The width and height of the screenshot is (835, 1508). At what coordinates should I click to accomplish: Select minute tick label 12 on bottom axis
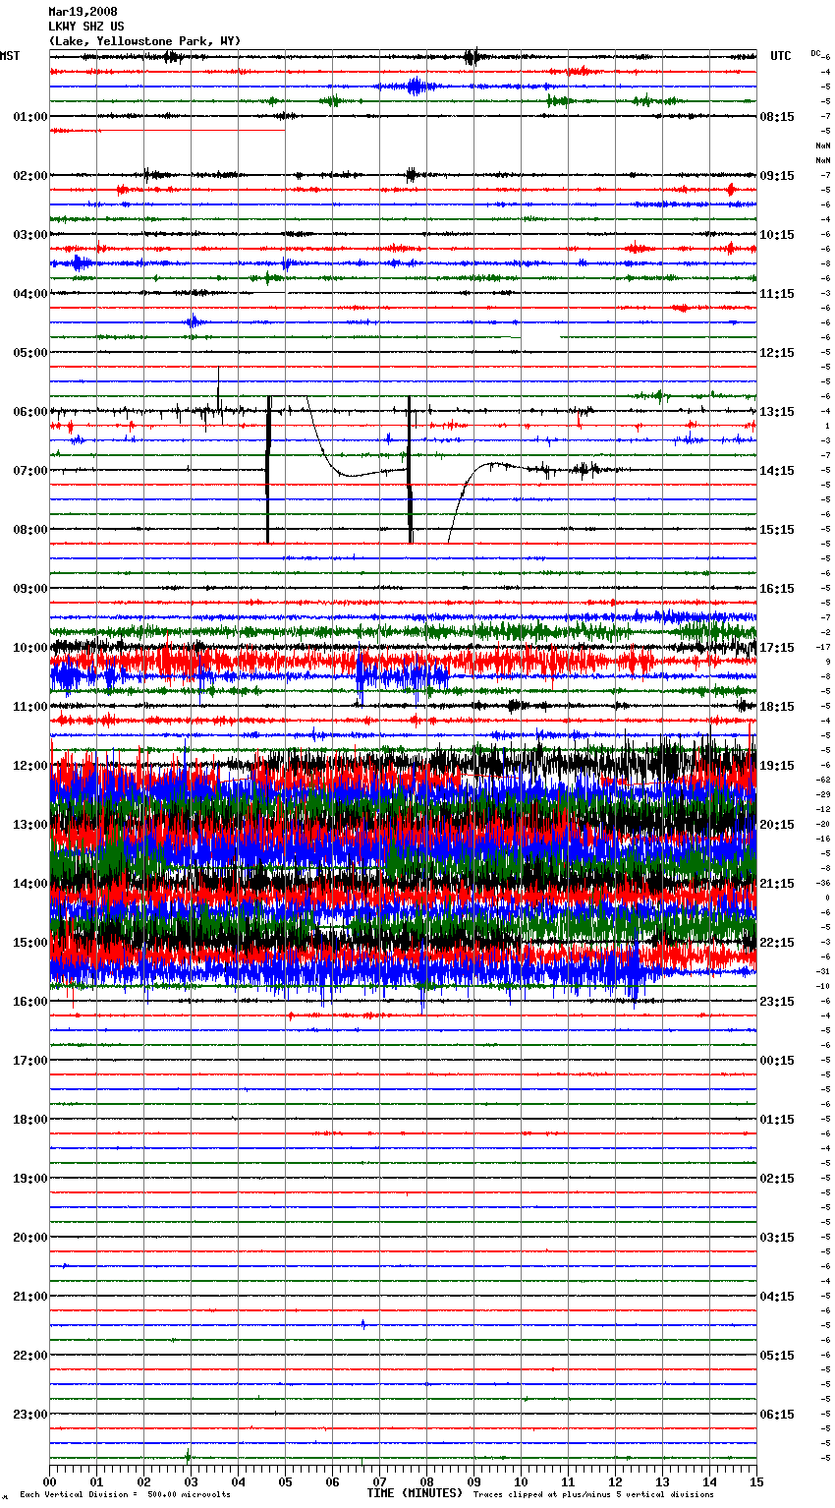pos(615,1481)
